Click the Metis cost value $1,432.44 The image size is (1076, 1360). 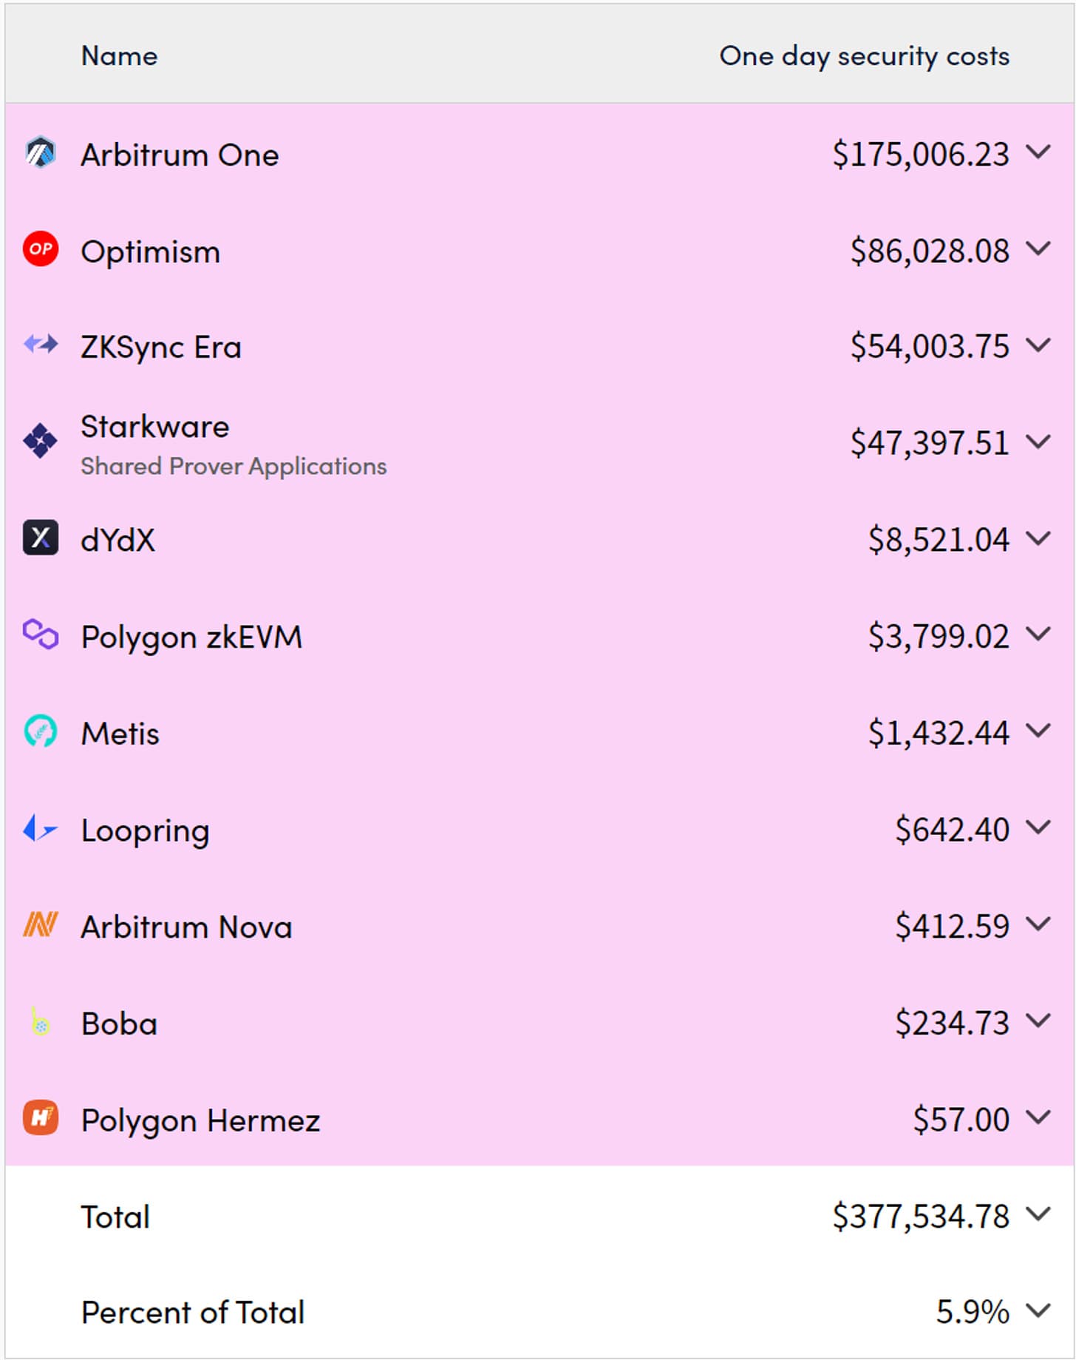click(x=939, y=733)
